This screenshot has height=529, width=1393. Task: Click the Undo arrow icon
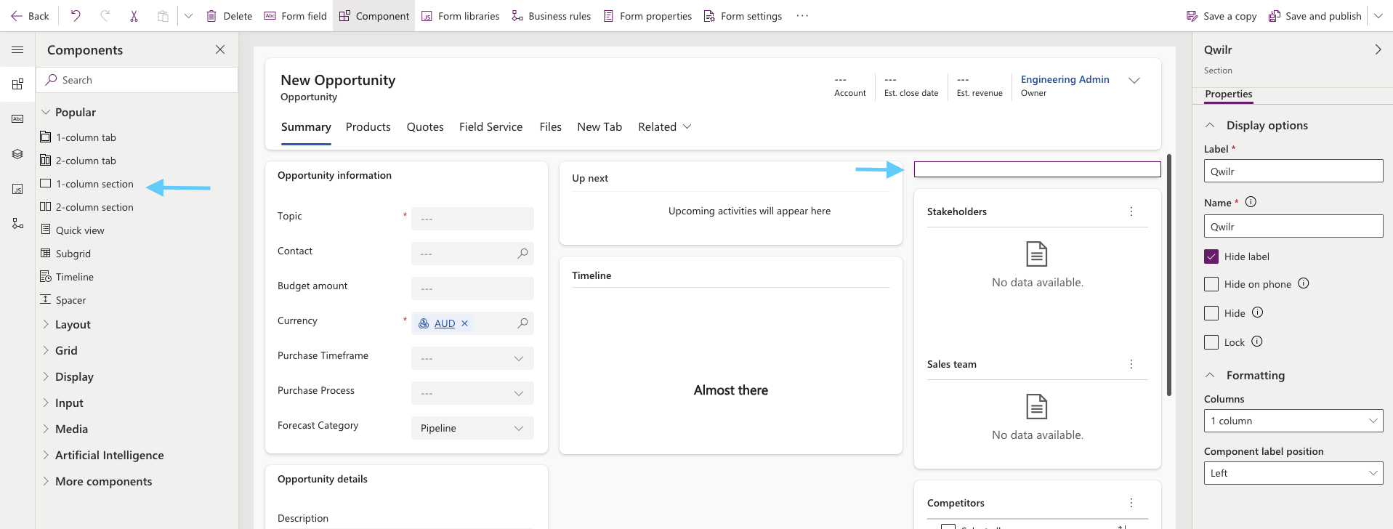[76, 16]
